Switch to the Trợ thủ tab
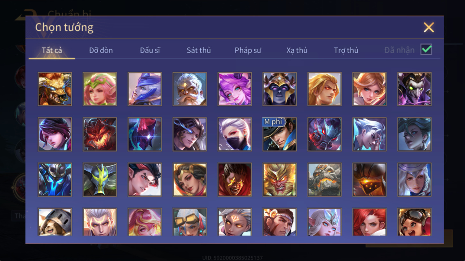The width and height of the screenshot is (465, 261). pyautogui.click(x=346, y=50)
